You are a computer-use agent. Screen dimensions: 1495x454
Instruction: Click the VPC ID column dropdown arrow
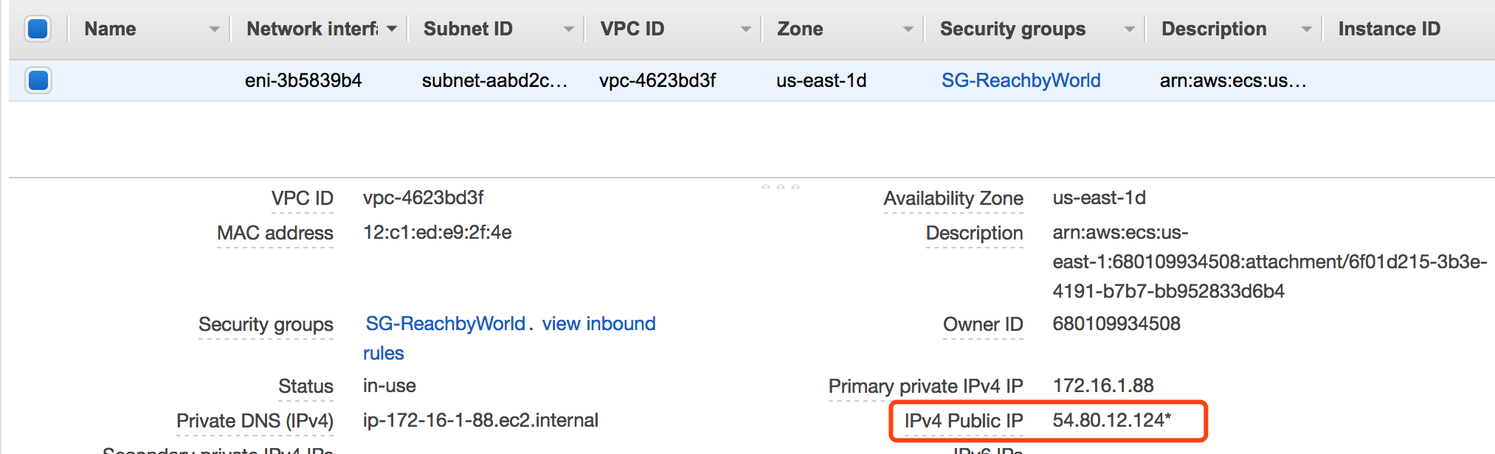pos(745,29)
